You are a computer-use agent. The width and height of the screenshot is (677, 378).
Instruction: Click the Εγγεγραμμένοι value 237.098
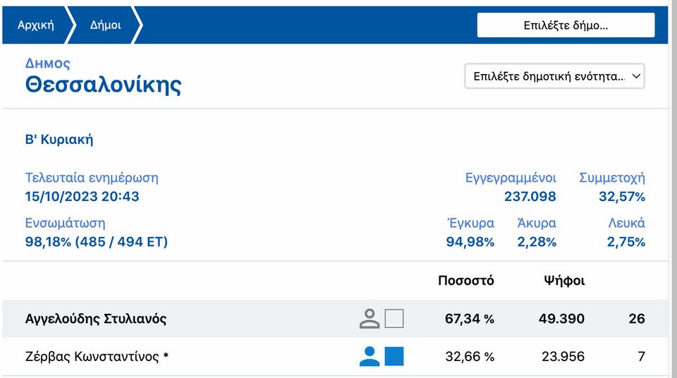(530, 196)
